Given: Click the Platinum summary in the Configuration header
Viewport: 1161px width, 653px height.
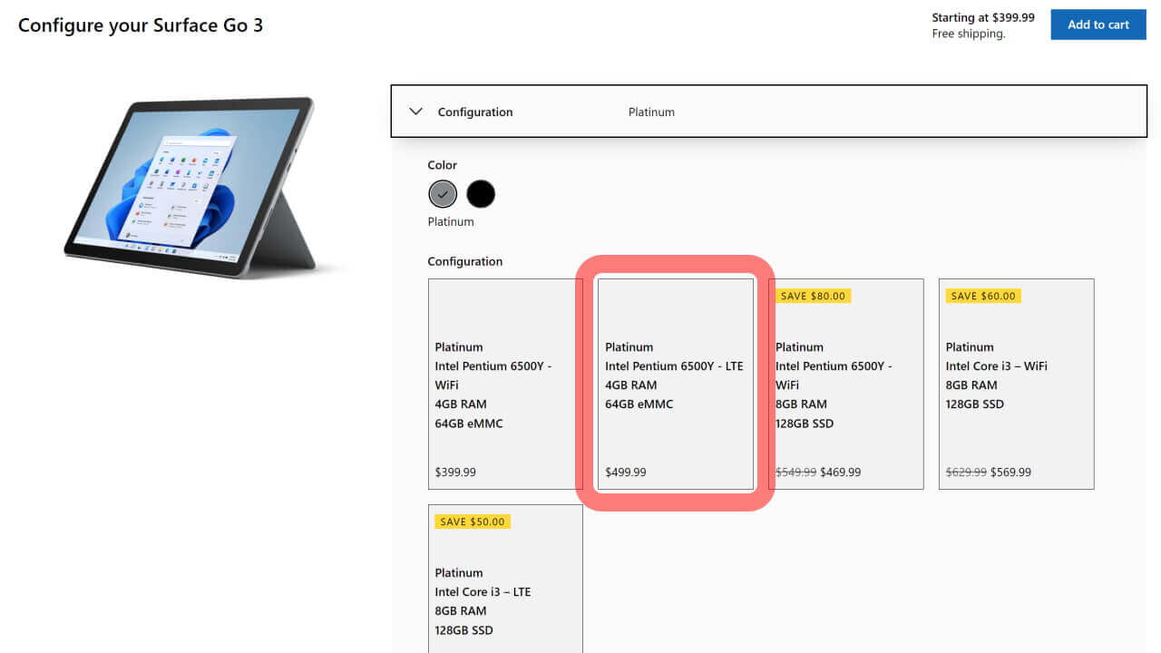Looking at the screenshot, I should [x=651, y=112].
